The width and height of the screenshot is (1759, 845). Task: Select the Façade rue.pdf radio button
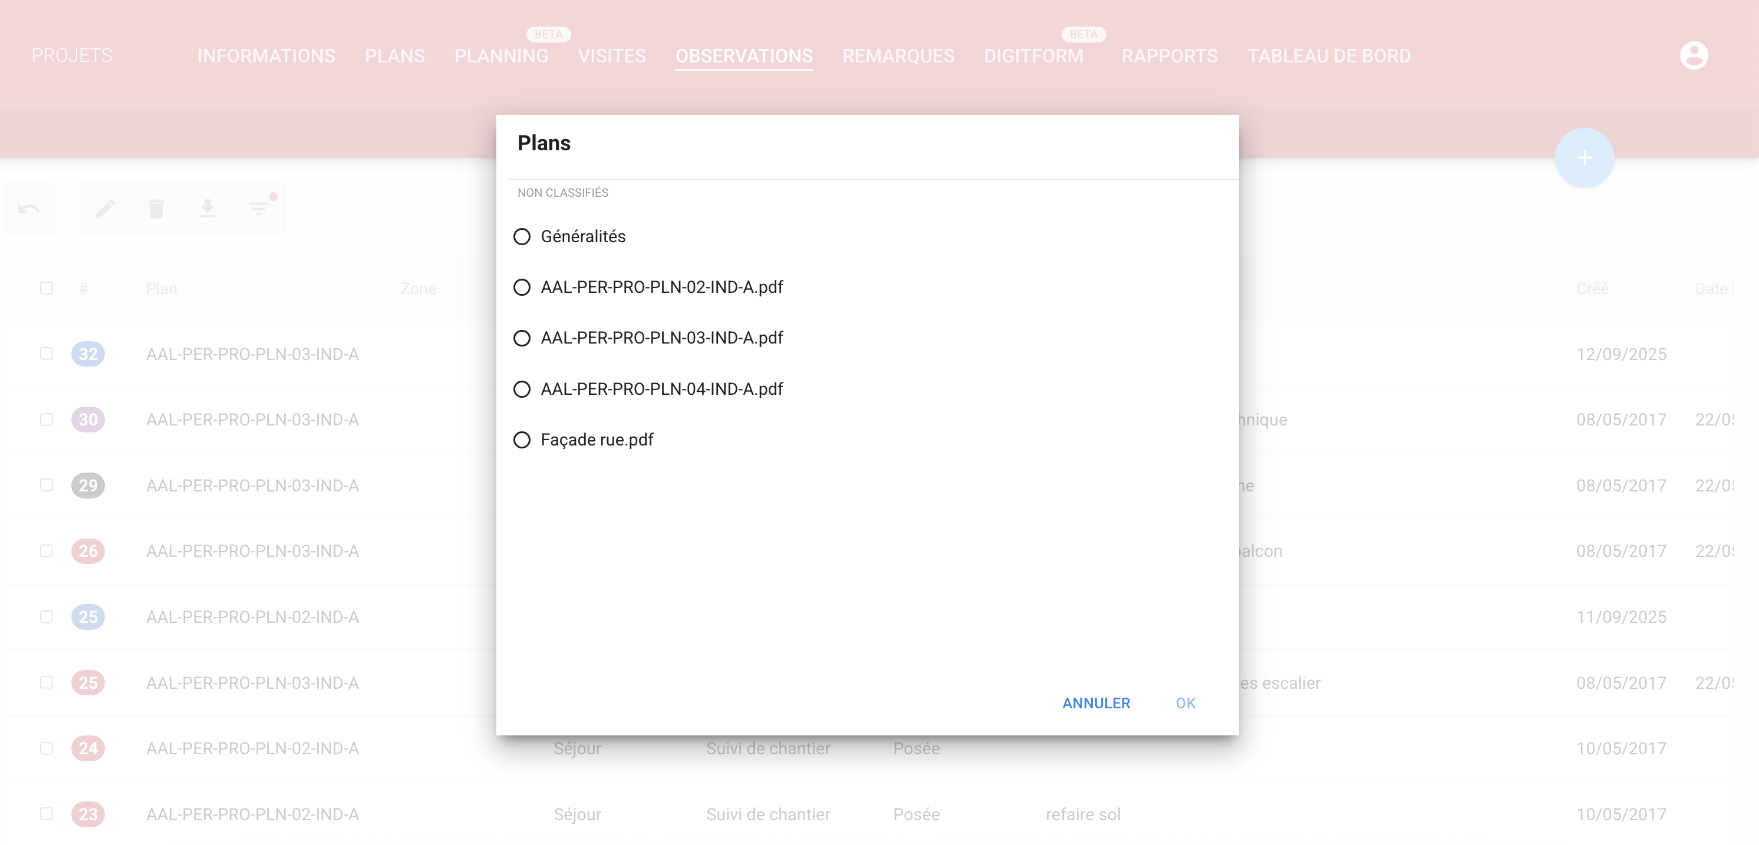522,440
